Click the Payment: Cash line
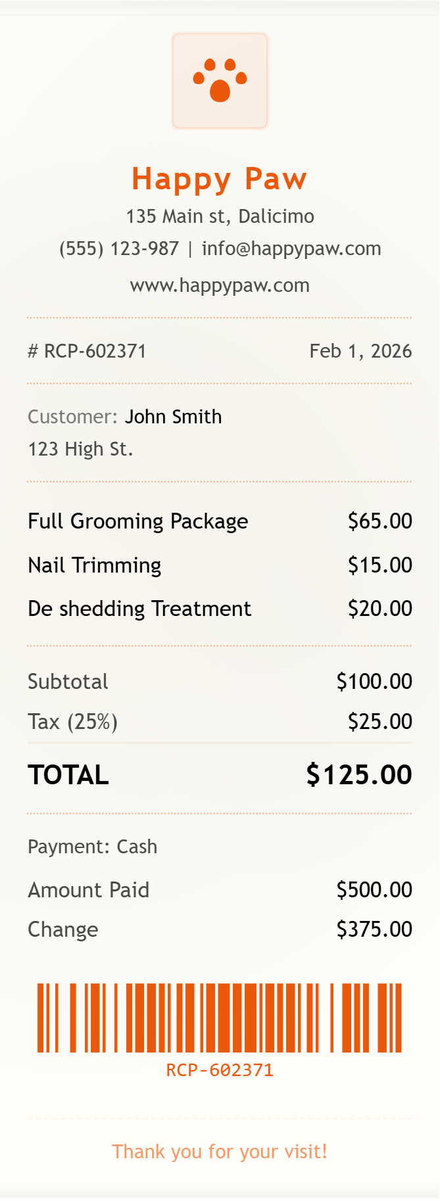The image size is (440, 1201). pos(93,847)
